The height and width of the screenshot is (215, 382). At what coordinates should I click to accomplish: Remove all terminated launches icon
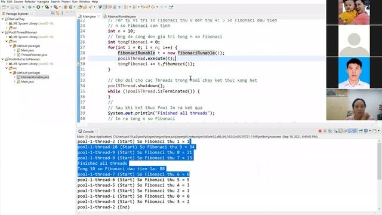tap(329, 131)
